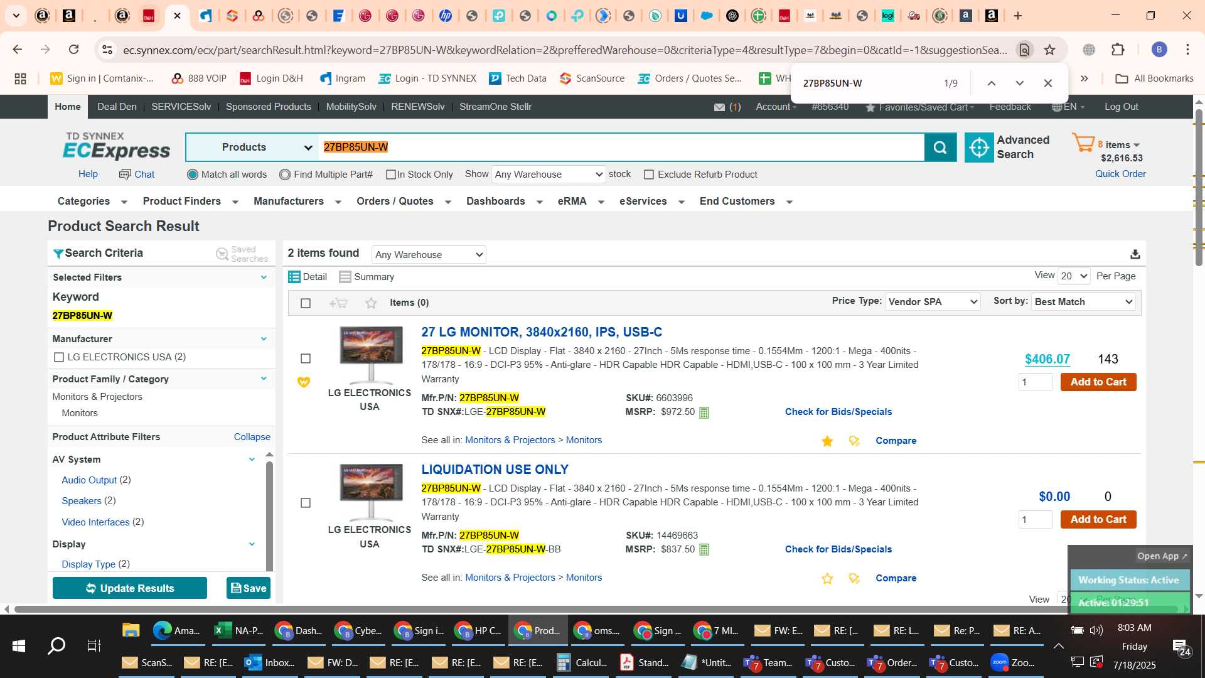The width and height of the screenshot is (1205, 678).
Task: Open browser extensions puzzle icon
Action: point(1118,50)
